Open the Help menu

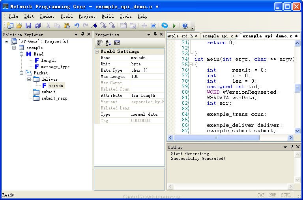pyautogui.click(x=142, y=17)
